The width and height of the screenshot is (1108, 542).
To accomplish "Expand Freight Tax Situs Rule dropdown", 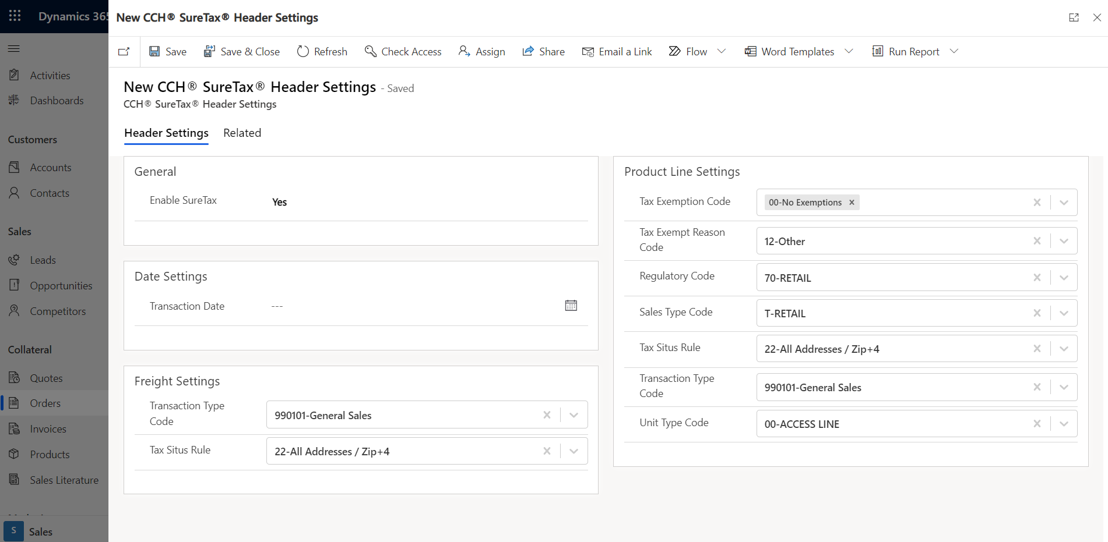I will point(574,451).
